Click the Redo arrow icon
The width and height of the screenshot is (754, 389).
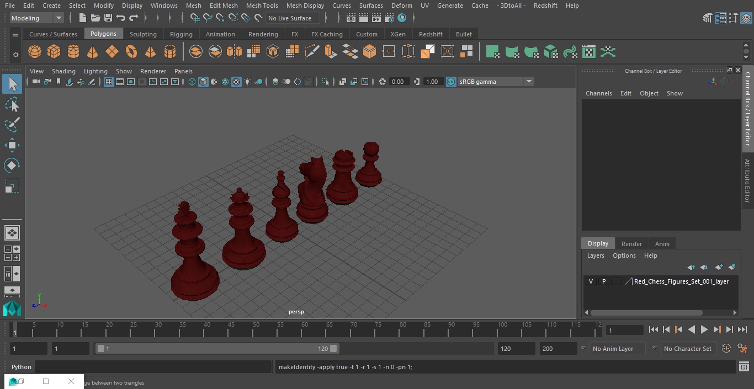point(134,18)
